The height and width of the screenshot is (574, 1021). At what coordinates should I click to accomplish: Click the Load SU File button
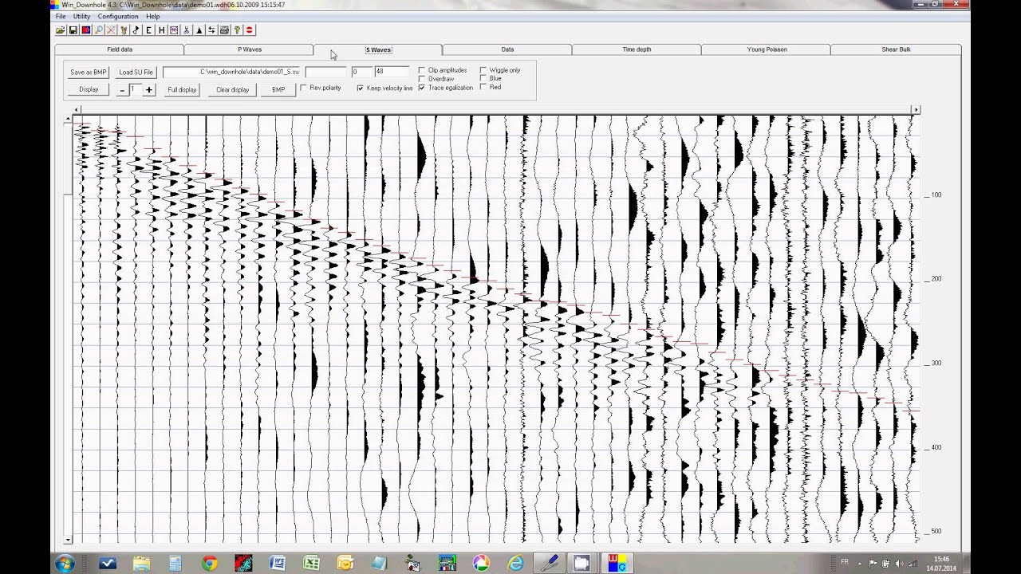(x=136, y=73)
